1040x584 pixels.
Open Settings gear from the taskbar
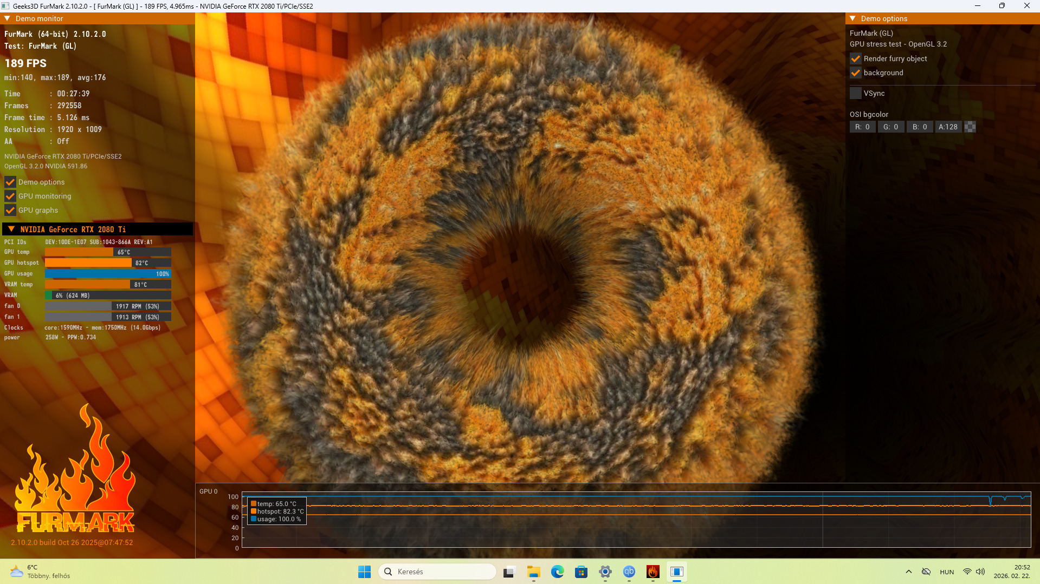pyautogui.click(x=605, y=572)
